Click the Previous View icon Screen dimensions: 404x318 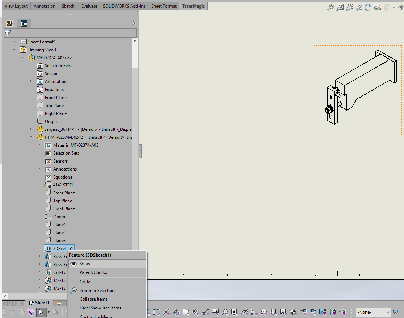(x=359, y=8)
